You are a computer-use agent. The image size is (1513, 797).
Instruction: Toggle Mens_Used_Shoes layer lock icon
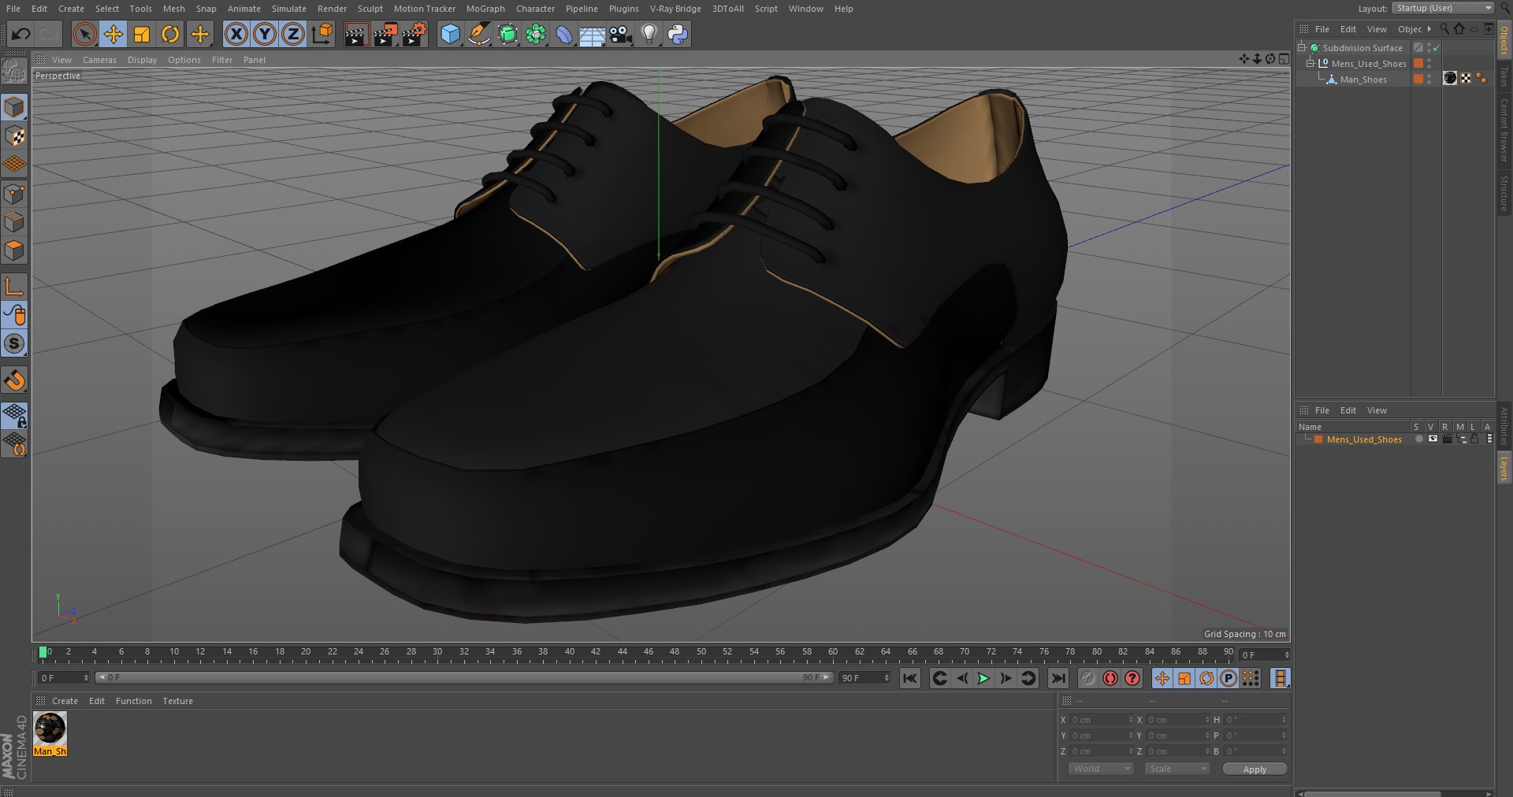click(1474, 439)
